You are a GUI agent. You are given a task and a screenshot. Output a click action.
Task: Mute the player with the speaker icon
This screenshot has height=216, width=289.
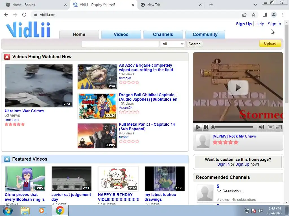[x=261, y=127]
